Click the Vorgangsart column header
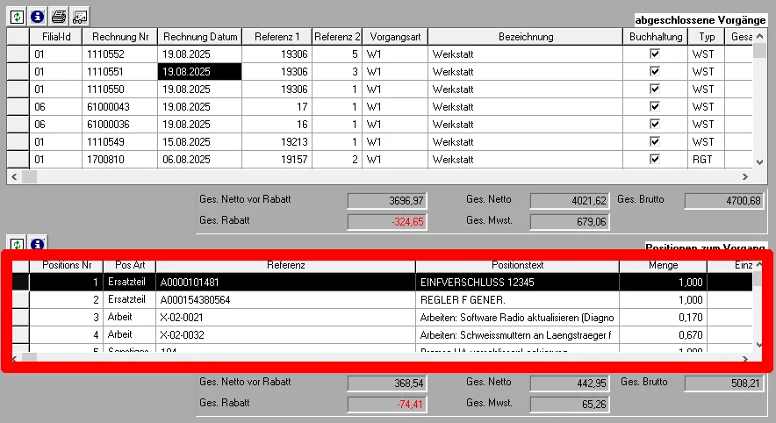 coord(395,37)
